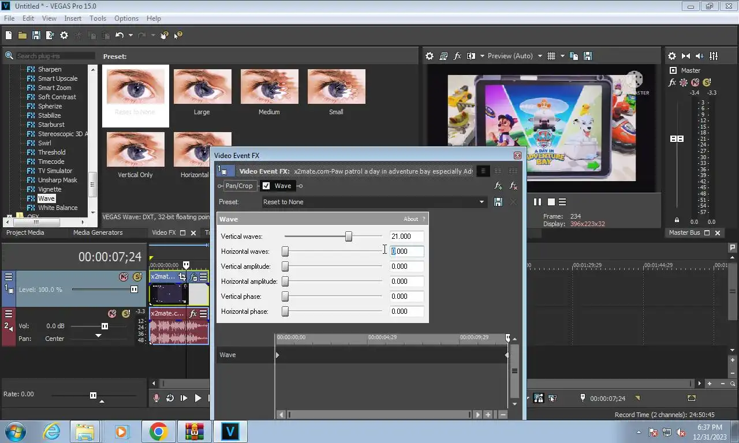Solo video track 1

(x=137, y=277)
